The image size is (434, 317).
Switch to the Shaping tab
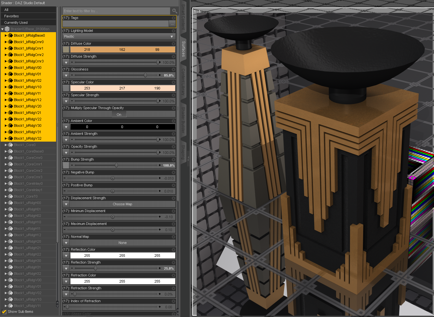184,152
